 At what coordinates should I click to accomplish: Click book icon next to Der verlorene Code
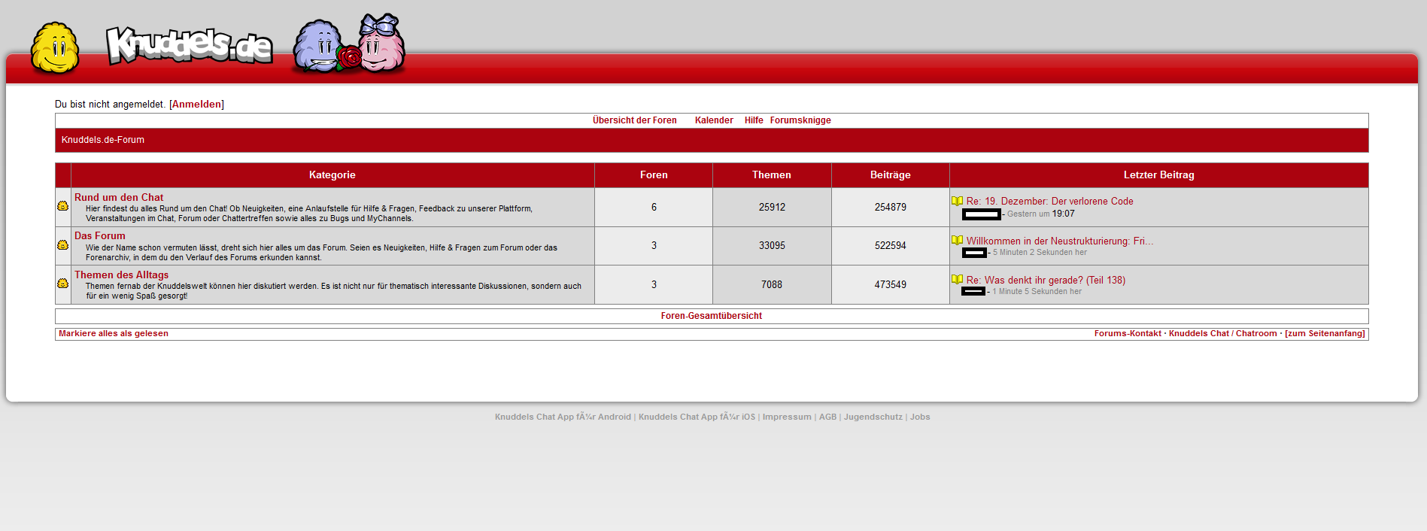click(957, 202)
